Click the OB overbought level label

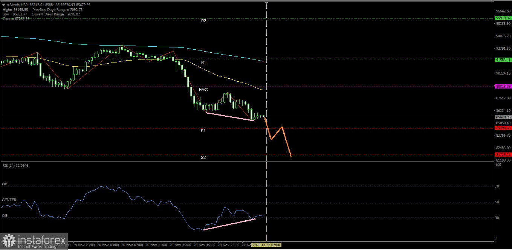5,184
